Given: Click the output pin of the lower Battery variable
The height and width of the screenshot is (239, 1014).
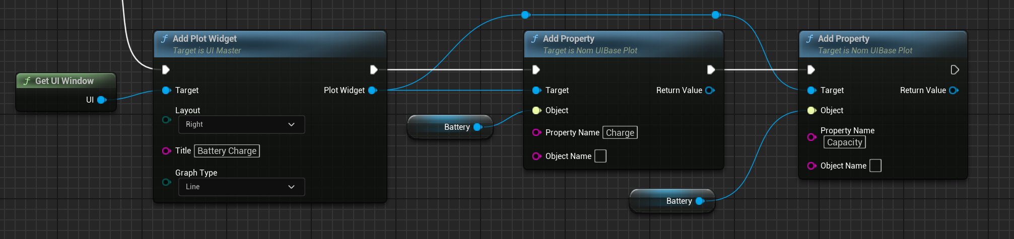Looking at the screenshot, I should click(700, 201).
